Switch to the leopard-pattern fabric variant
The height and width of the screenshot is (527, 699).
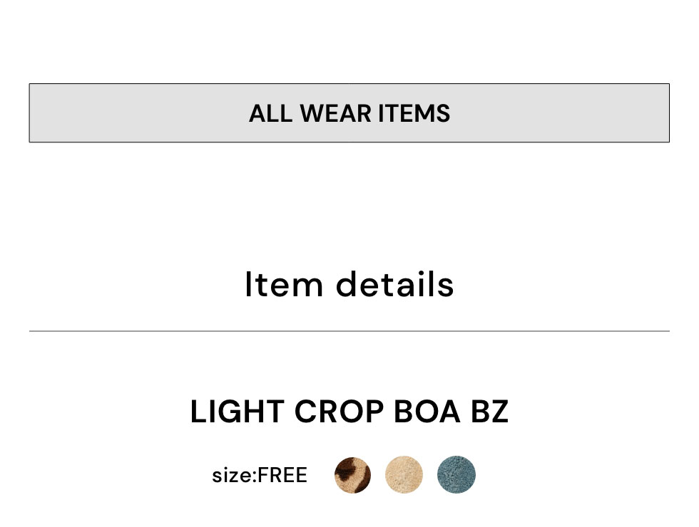352,475
